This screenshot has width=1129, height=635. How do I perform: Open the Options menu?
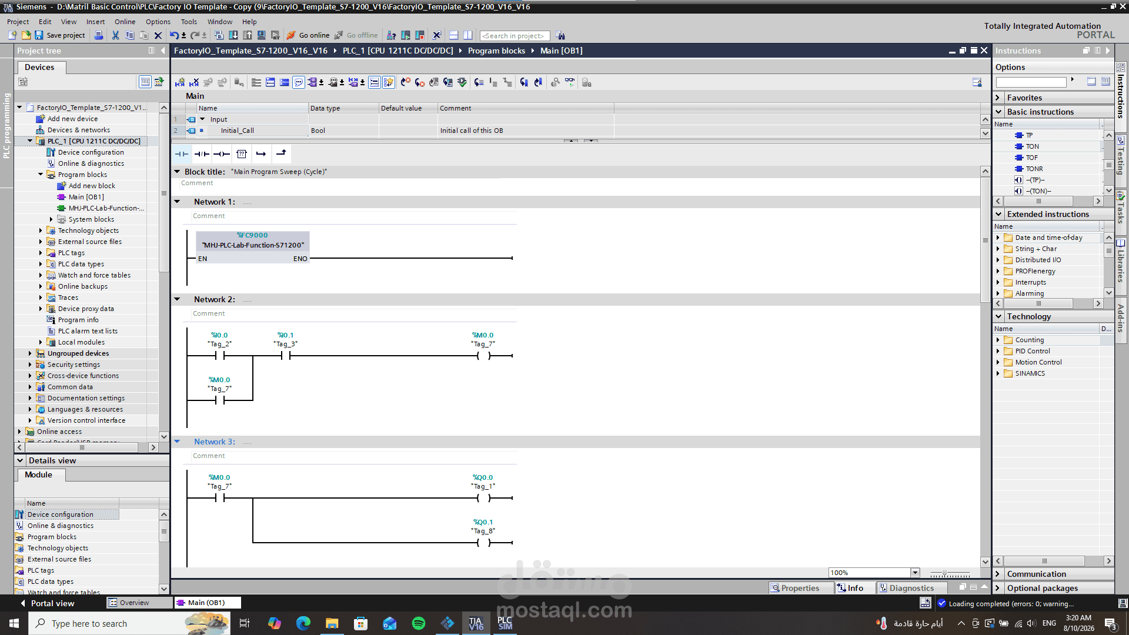(x=158, y=22)
